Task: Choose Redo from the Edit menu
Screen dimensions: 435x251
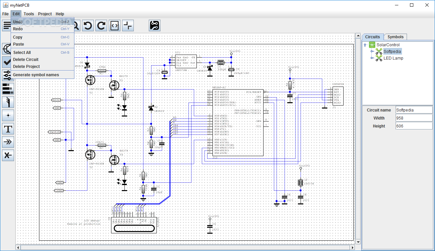Action: click(42, 29)
